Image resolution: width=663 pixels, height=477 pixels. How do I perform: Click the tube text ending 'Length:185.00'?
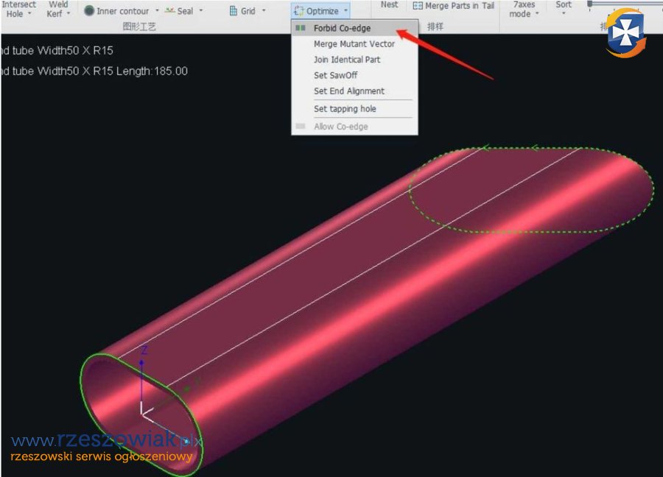tap(94, 71)
